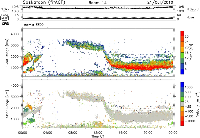Click the gray segment of velocity color bar
This screenshot has width=200, height=138.
tap(182, 104)
